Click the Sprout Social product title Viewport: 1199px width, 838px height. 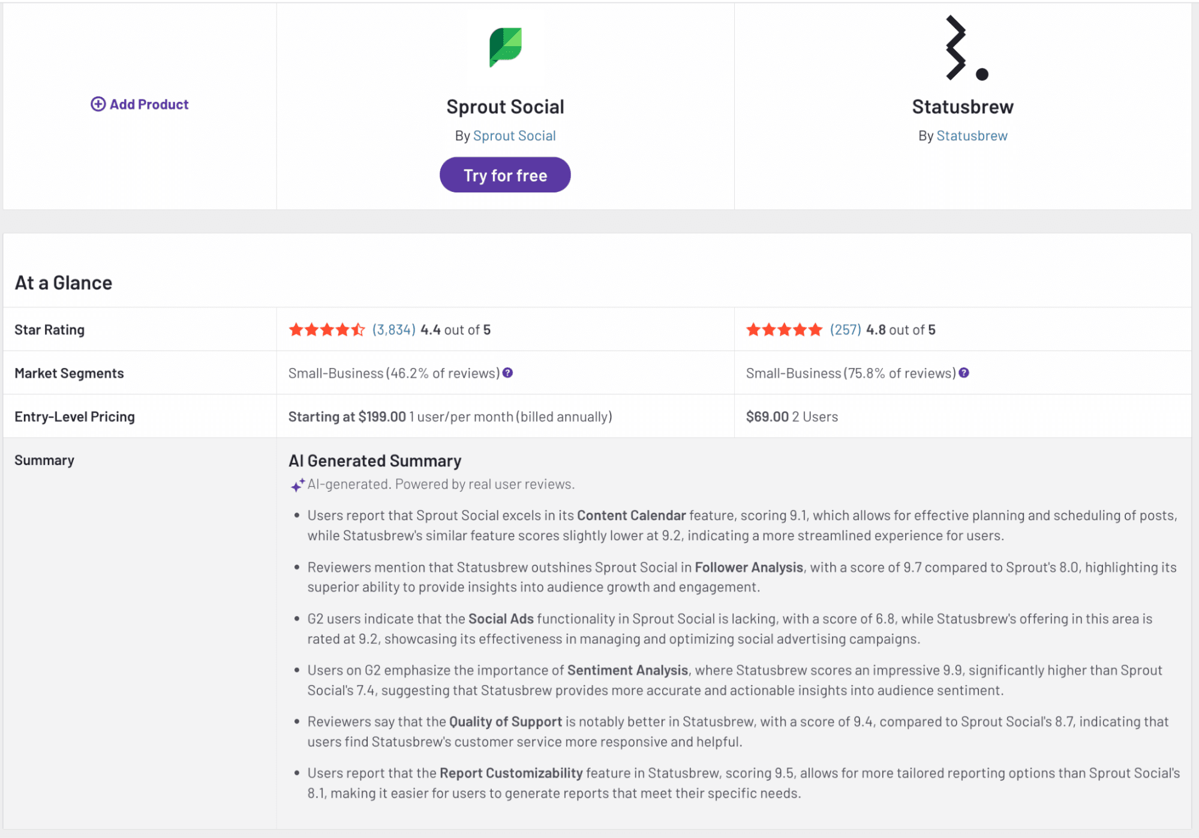[x=505, y=107]
